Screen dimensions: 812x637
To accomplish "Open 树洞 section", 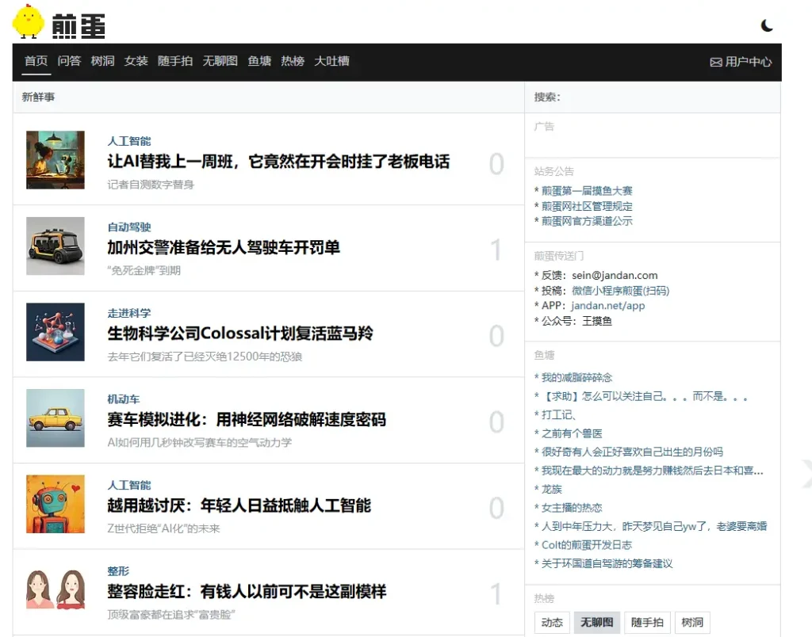I will coord(102,61).
